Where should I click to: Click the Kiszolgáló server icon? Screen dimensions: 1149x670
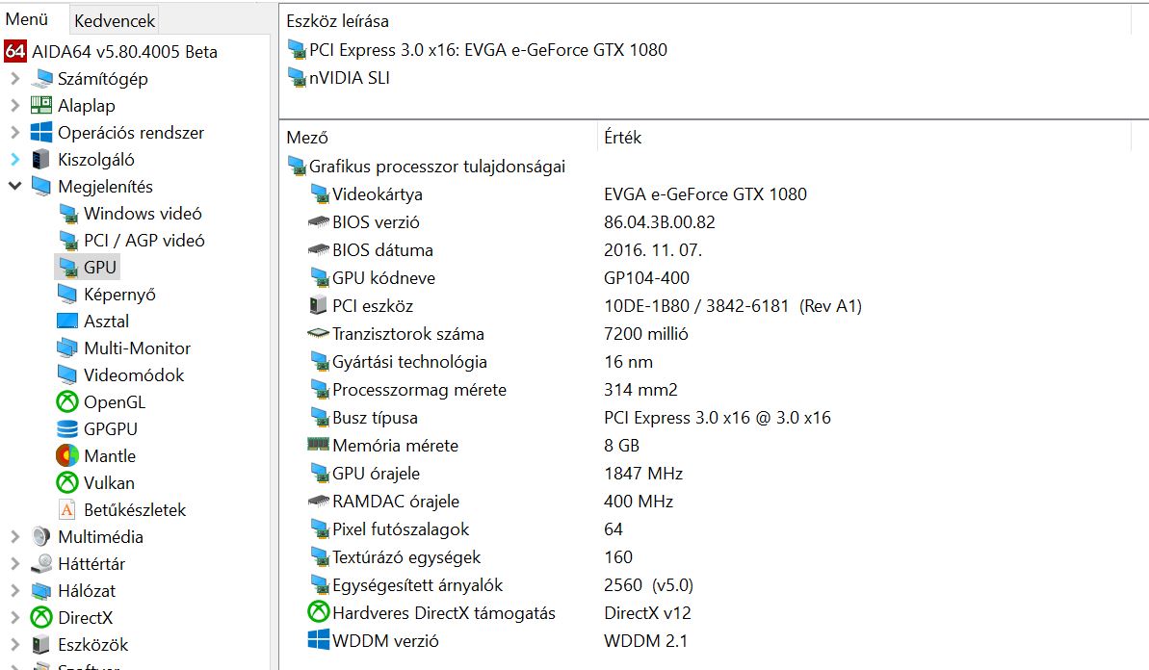tap(41, 160)
